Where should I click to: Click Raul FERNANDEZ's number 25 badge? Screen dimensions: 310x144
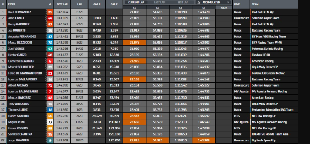50,12
